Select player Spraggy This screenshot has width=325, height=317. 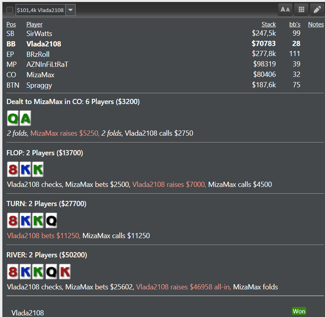(39, 85)
